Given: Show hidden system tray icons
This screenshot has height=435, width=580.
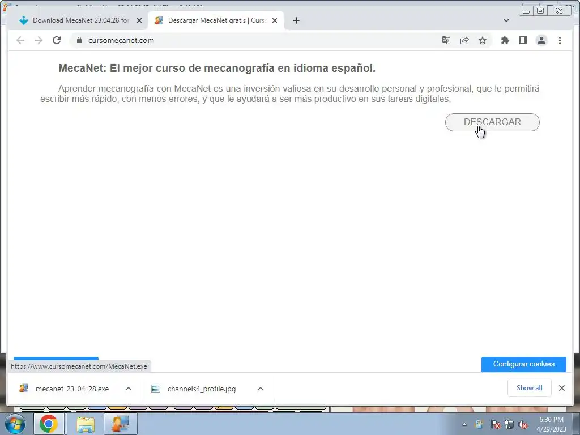Looking at the screenshot, I should (464, 425).
